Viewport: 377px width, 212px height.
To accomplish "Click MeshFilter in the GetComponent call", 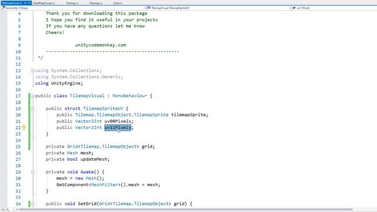I will (x=105, y=184).
